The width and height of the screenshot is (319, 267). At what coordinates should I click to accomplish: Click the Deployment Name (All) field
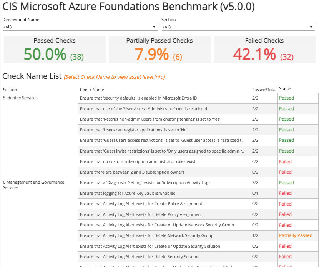(x=80, y=27)
